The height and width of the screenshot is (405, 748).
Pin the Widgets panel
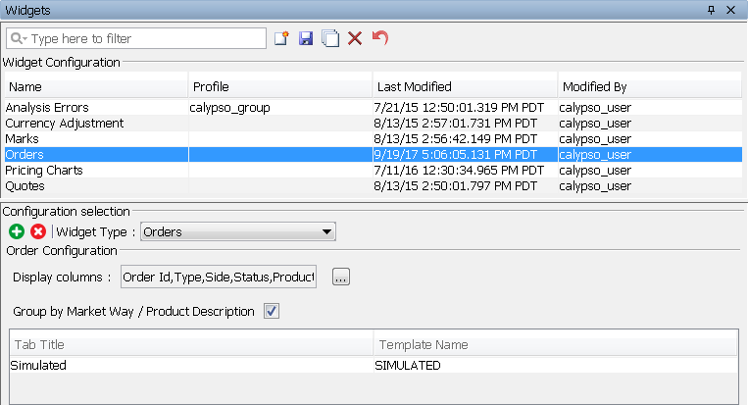[x=712, y=10]
